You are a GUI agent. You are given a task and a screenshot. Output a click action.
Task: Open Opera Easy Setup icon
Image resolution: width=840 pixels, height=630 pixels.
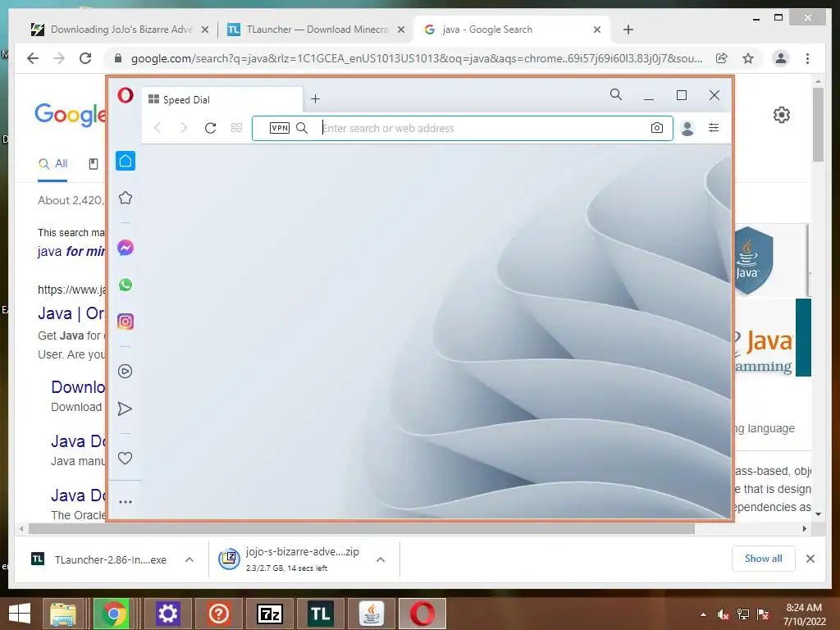[x=714, y=127]
